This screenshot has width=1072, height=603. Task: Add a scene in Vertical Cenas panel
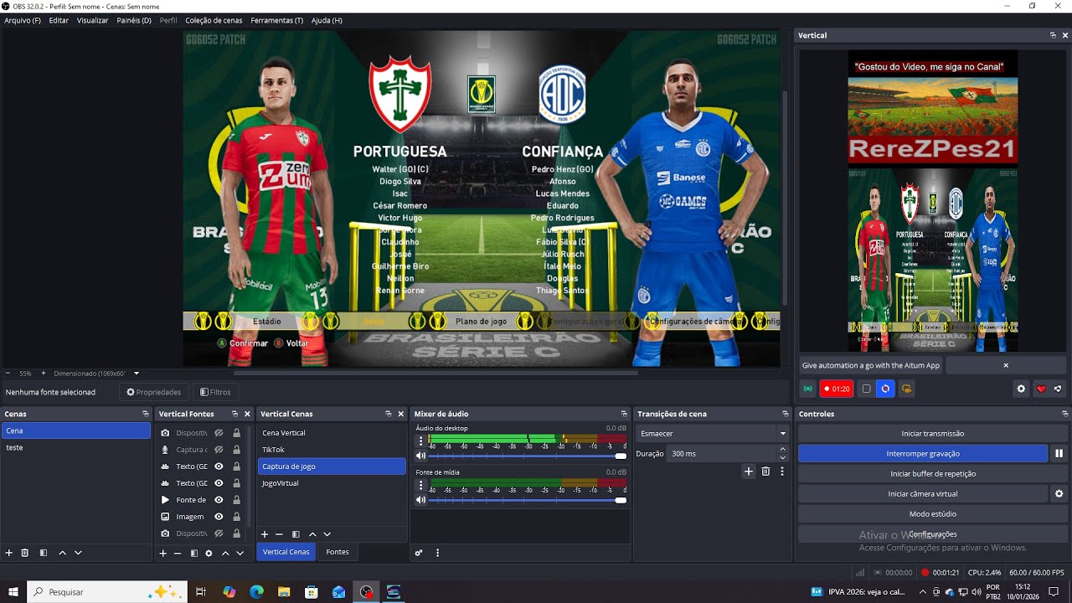(x=265, y=534)
